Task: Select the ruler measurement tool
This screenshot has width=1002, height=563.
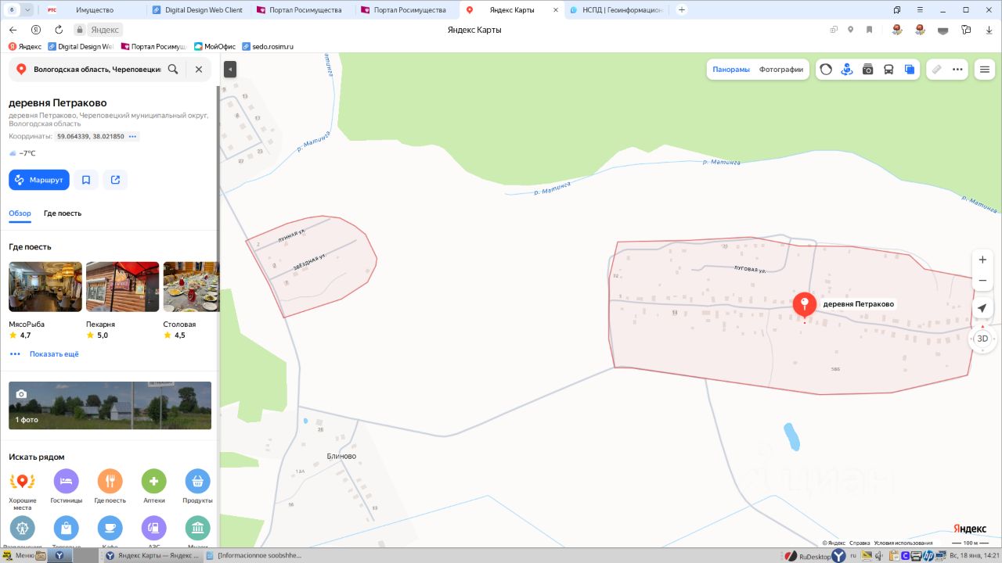Action: (x=936, y=69)
